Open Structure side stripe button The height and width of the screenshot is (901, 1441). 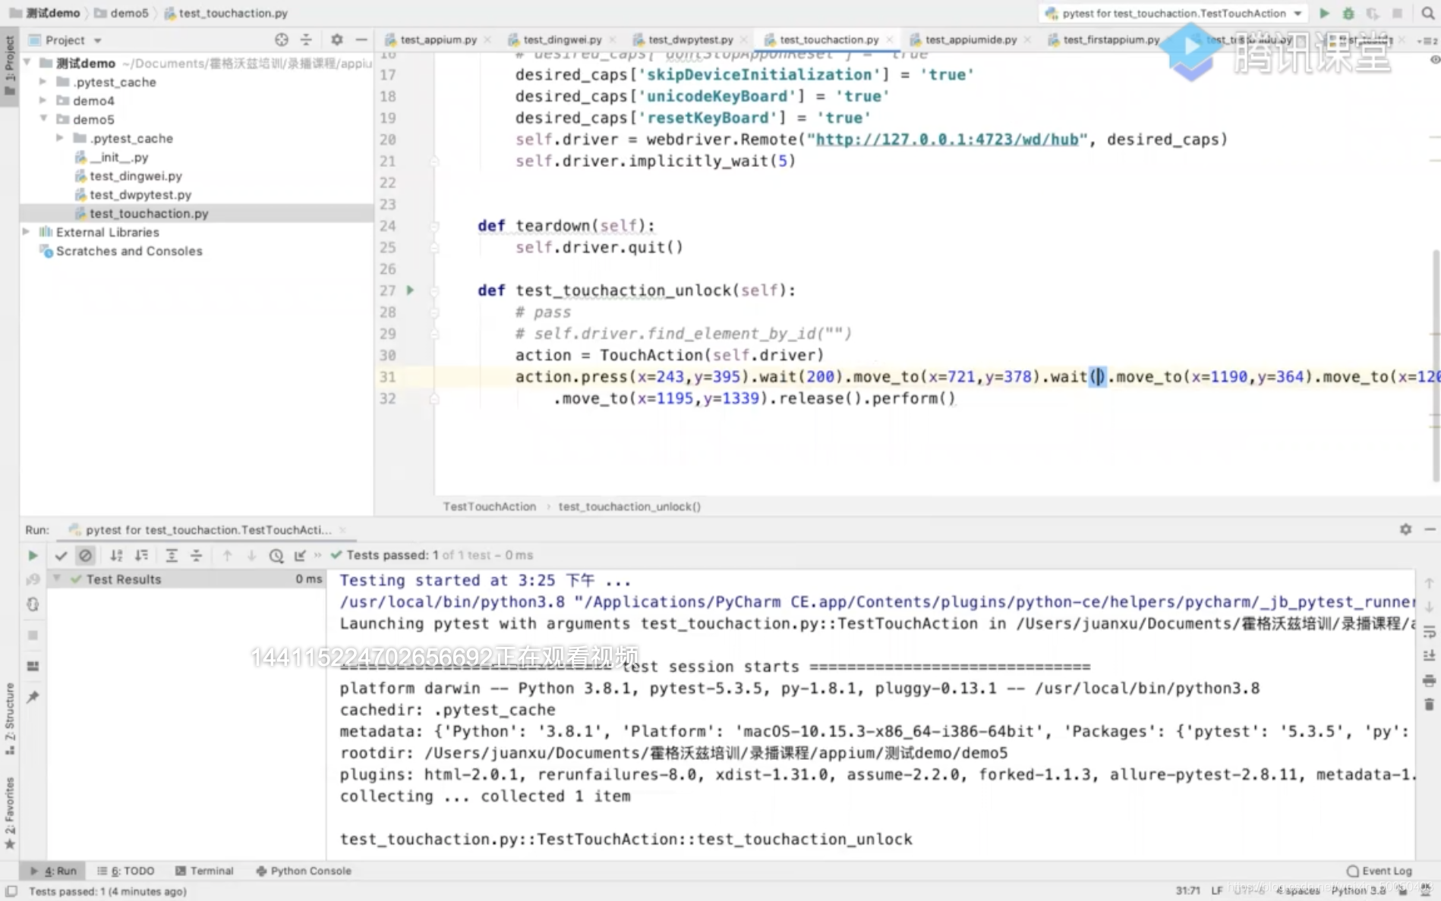tap(10, 718)
